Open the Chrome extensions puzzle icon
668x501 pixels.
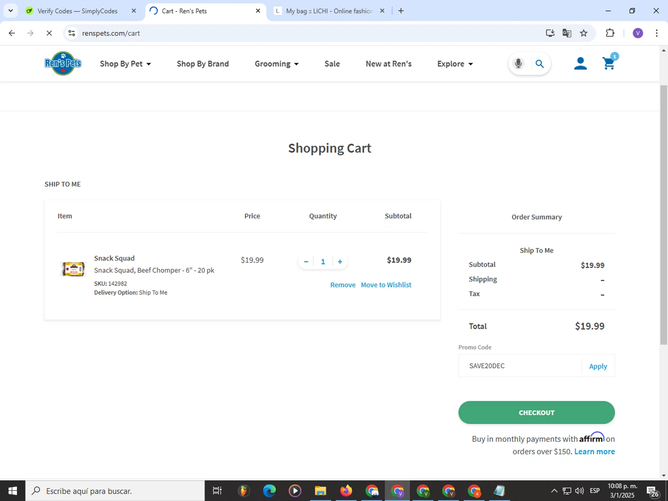pyautogui.click(x=610, y=33)
